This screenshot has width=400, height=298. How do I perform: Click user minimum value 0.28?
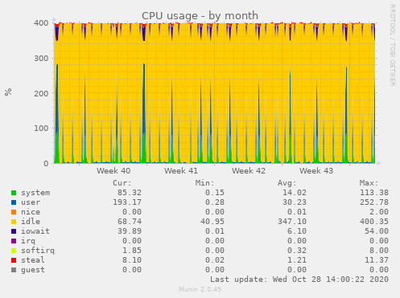(x=215, y=202)
